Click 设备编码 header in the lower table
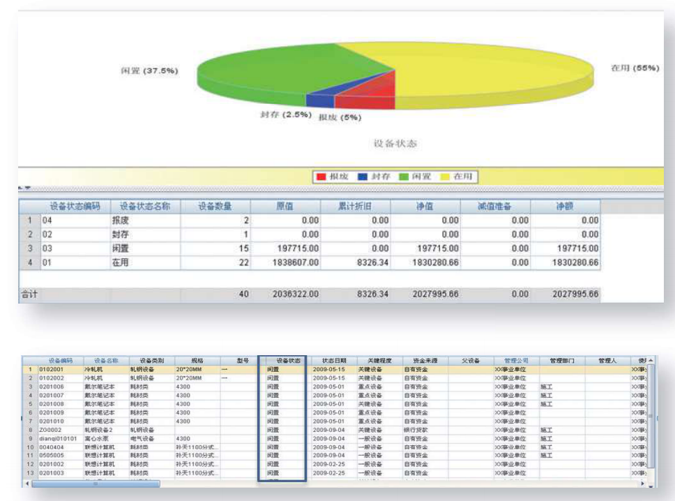 60,361
